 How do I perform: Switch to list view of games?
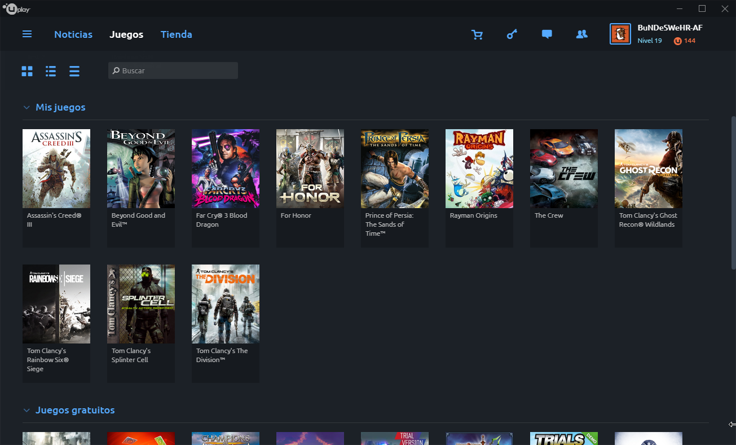50,71
